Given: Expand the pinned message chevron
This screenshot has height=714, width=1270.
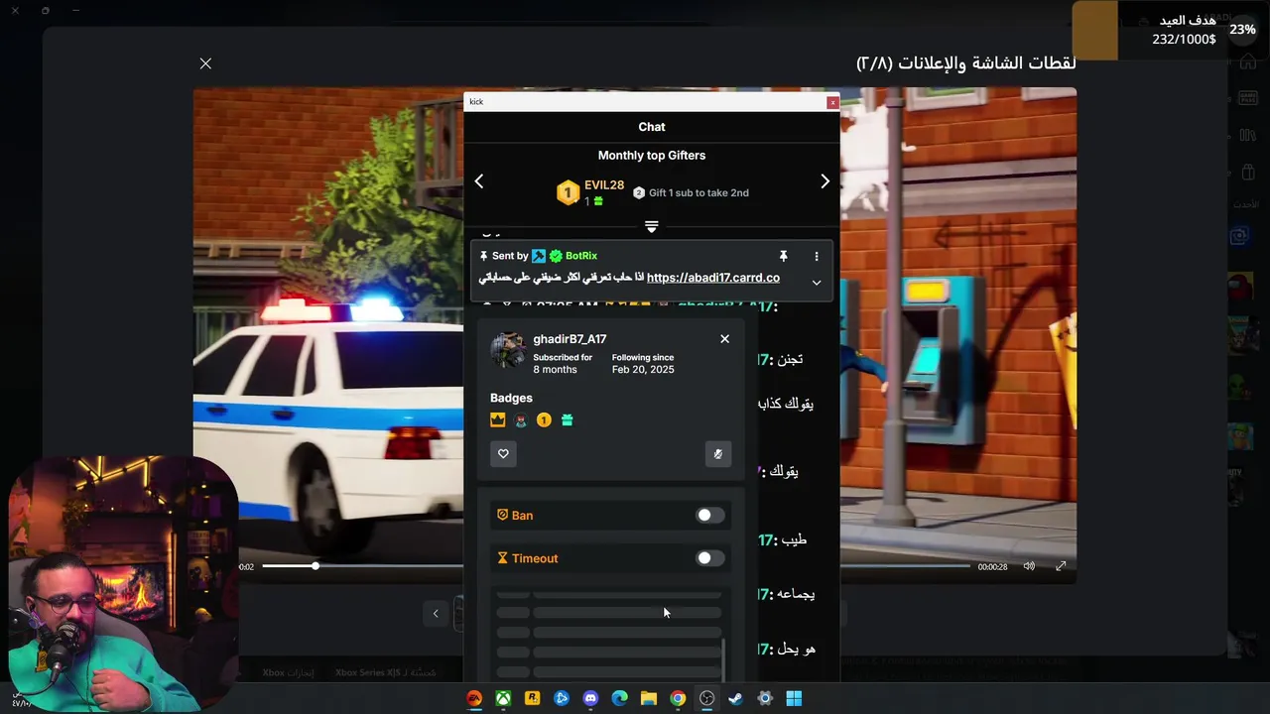Looking at the screenshot, I should [817, 283].
